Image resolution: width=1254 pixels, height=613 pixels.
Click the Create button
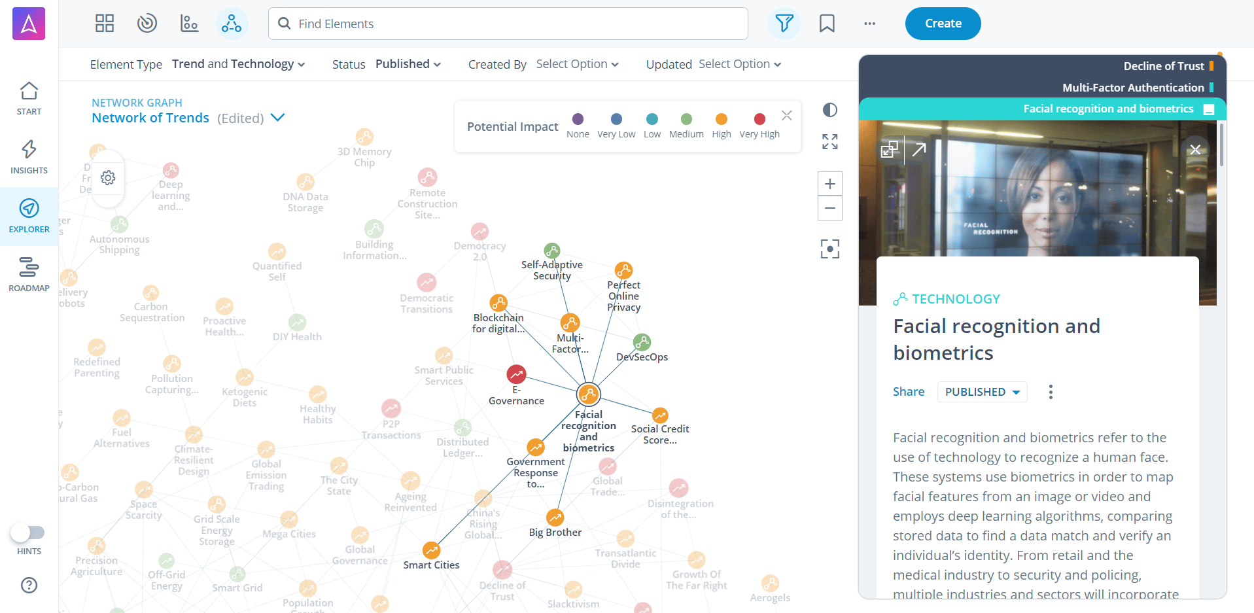tap(943, 24)
